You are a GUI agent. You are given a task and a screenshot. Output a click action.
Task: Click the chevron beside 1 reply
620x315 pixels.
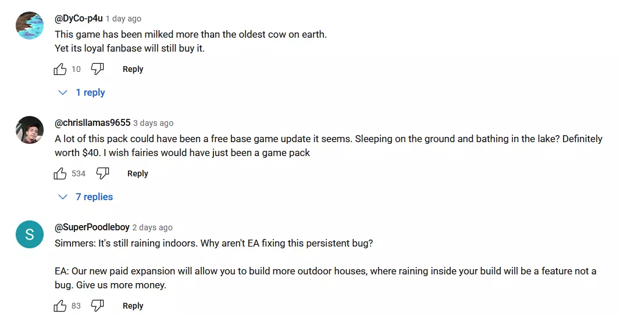63,93
